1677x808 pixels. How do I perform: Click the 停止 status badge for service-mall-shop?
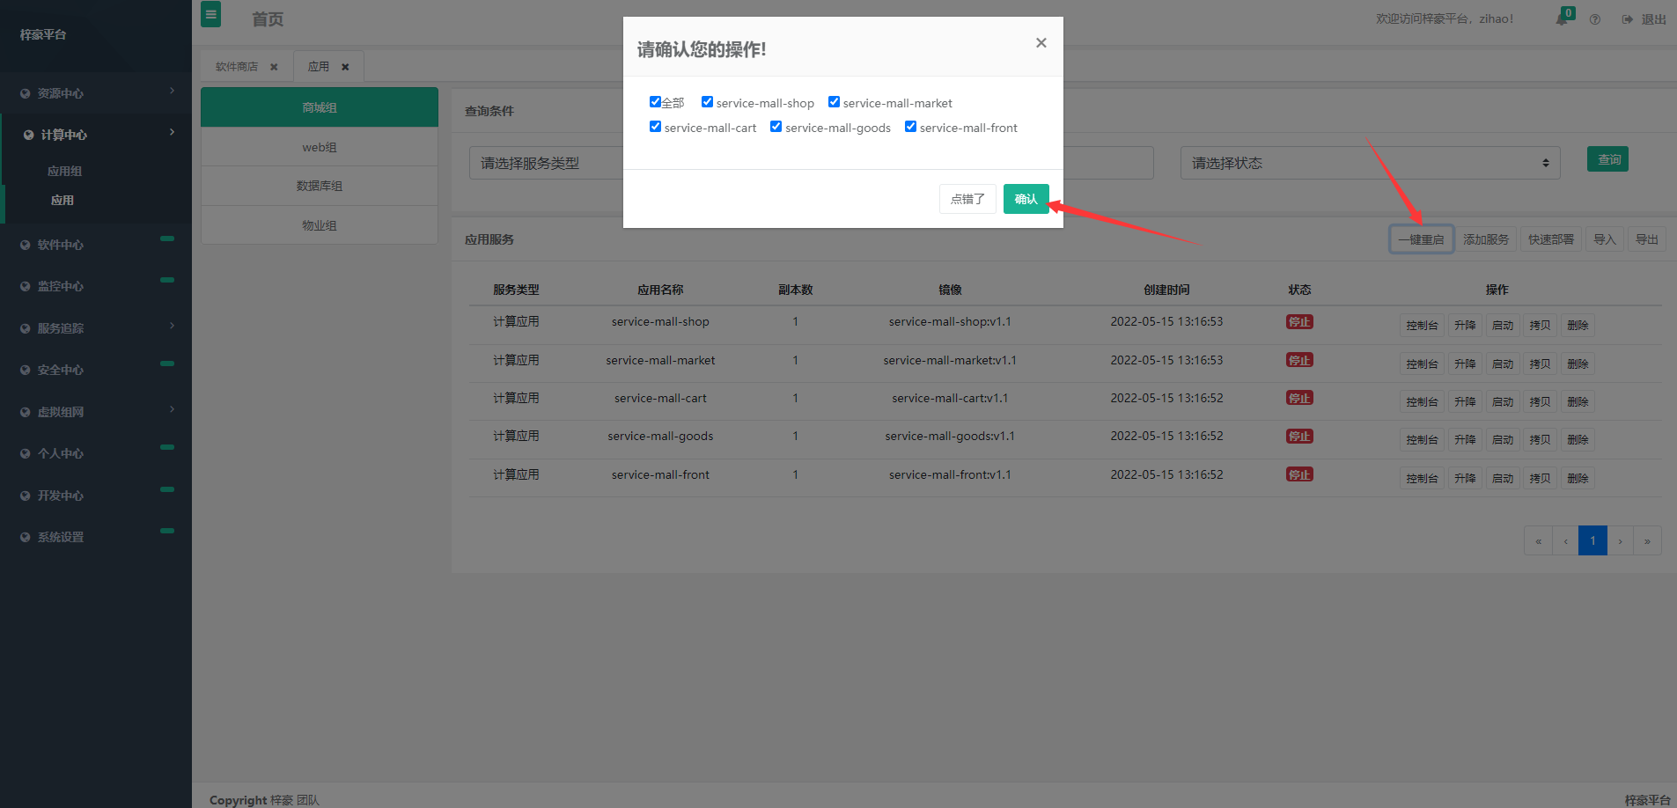pos(1299,322)
